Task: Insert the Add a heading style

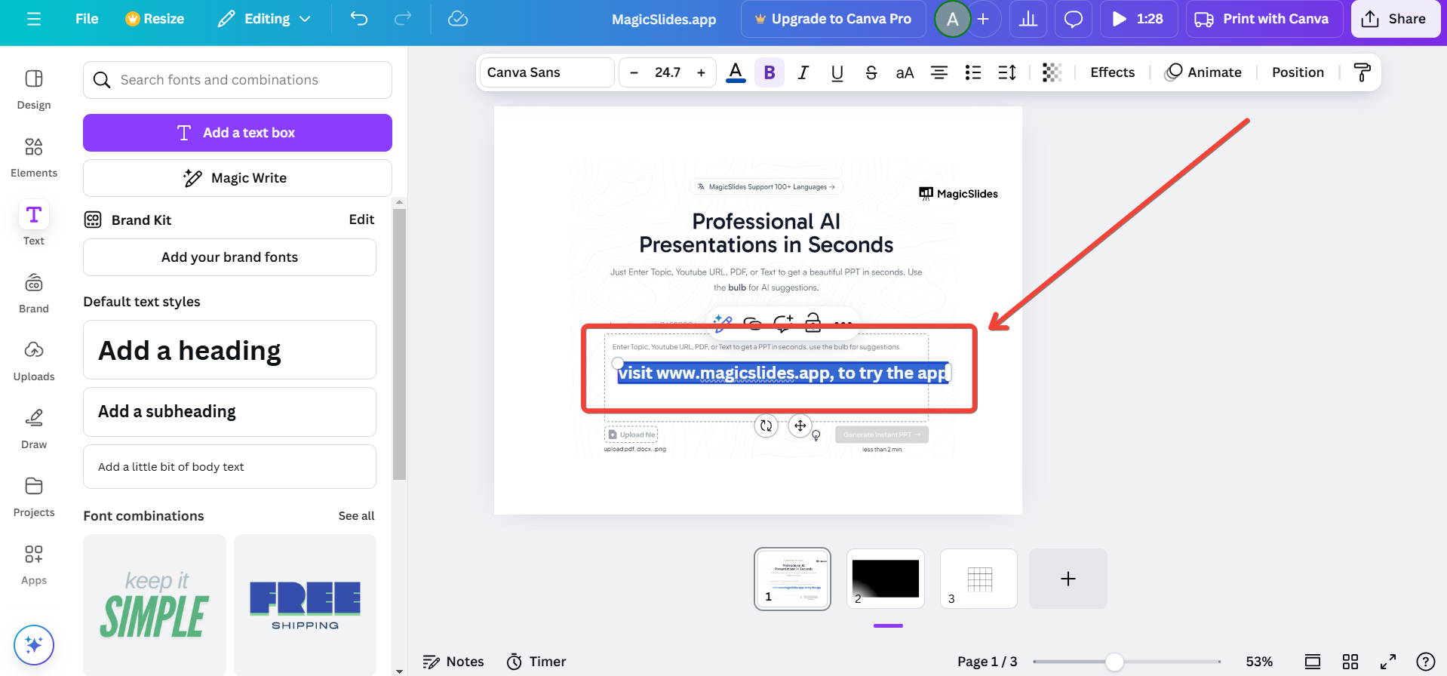Action: 229,350
